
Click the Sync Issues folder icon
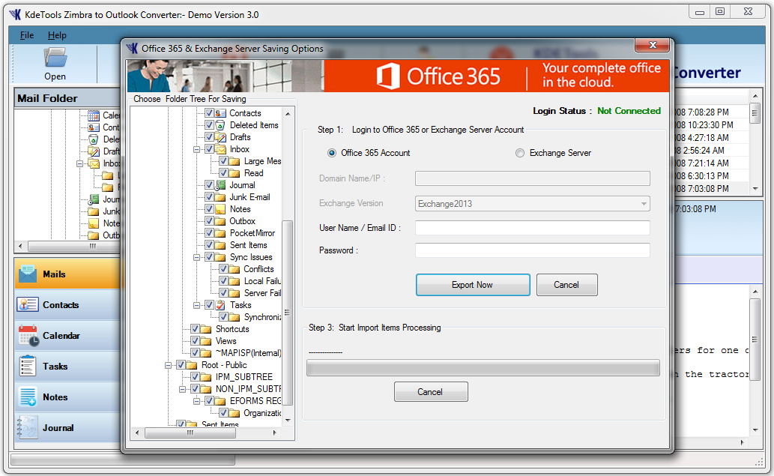click(220, 257)
